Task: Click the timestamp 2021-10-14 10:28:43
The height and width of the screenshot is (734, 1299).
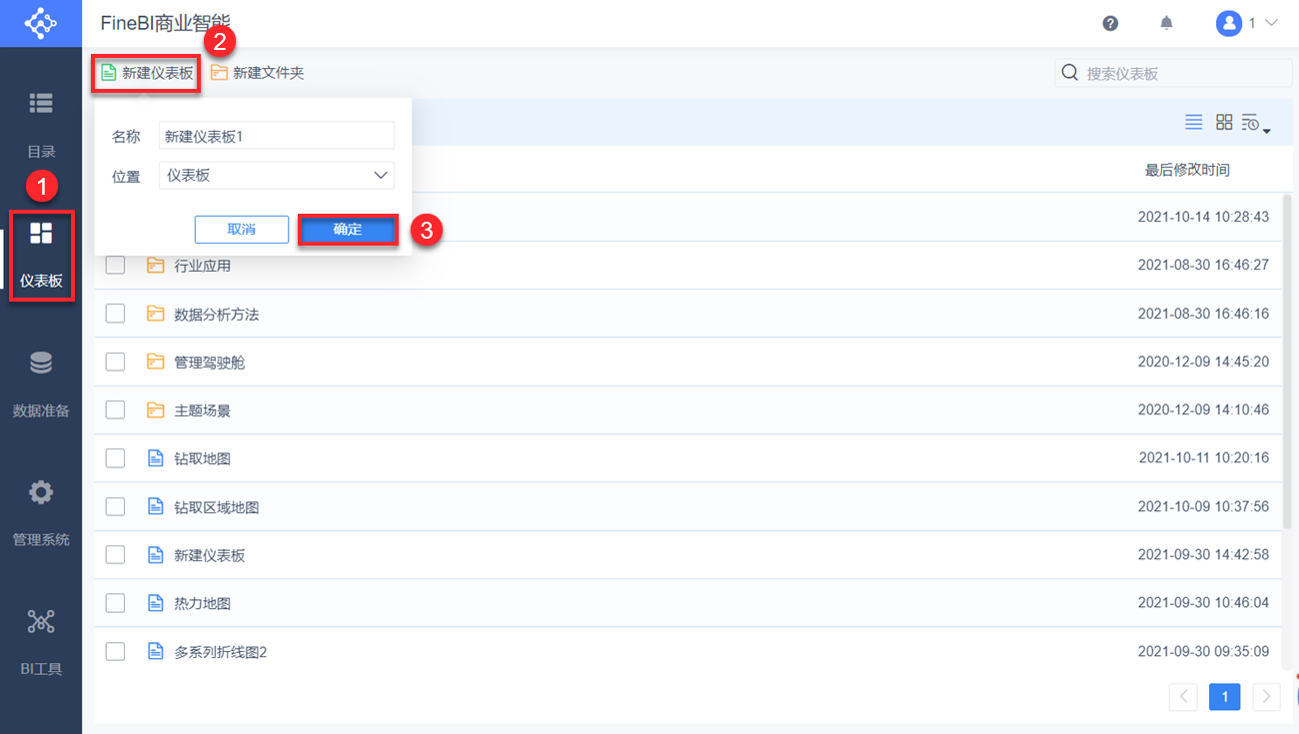Action: click(1204, 217)
